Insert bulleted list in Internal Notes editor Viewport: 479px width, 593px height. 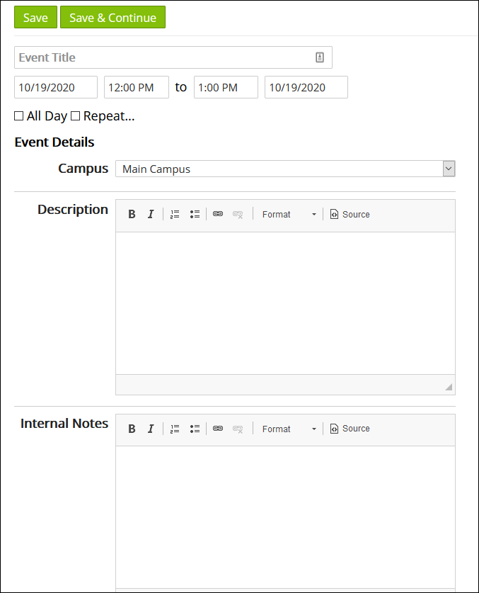[x=195, y=429]
